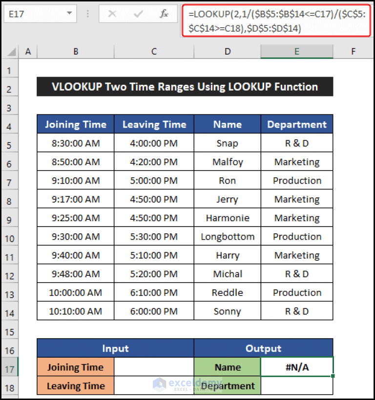Click the 'Output' header cell
The height and width of the screenshot is (400, 375).
(x=264, y=348)
